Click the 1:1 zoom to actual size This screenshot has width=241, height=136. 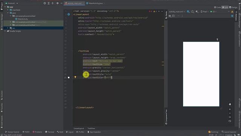[230, 117]
